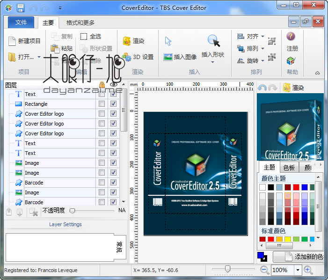The width and height of the screenshot is (328, 280).
Task: Click 形状设置 shape settings
Action: coord(96,49)
